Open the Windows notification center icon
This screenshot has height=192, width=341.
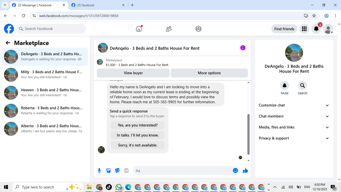(x=334, y=187)
